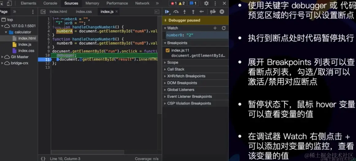
Task: Switch to the Performance panel
Action: [117, 3]
